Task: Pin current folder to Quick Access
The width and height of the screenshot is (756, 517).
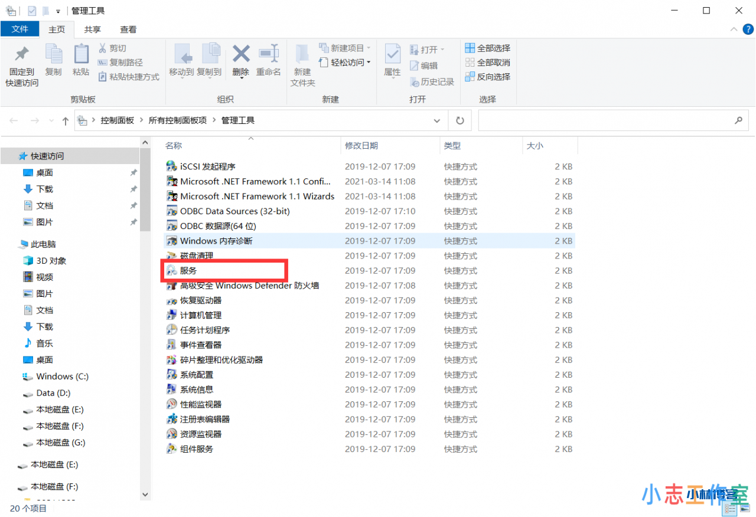Action: click(x=21, y=64)
